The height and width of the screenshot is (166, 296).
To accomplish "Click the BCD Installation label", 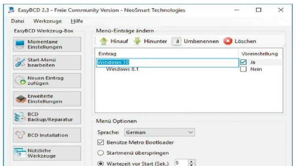I will click(48, 135).
